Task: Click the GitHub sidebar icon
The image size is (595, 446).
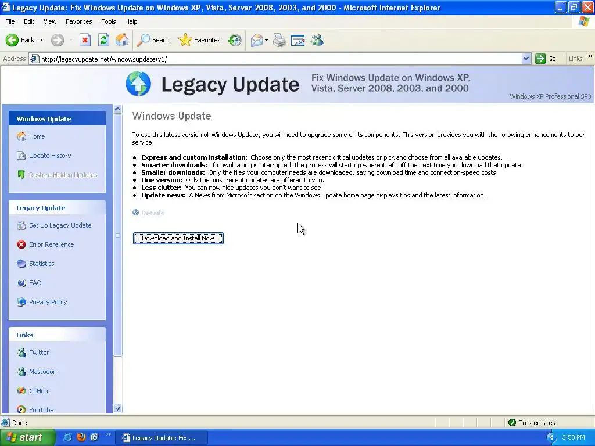Action: (21, 391)
